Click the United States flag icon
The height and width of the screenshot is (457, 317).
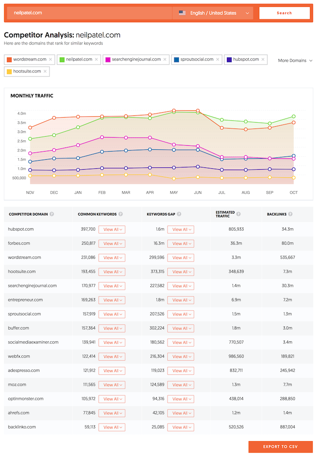pos(182,13)
